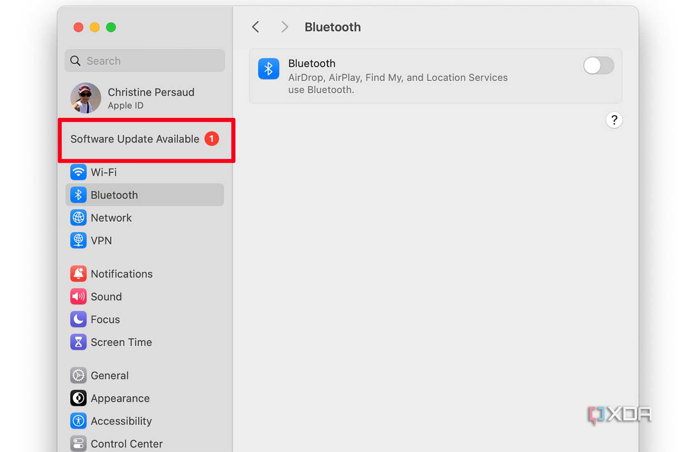This screenshot has height=452, width=678.
Task: Open Screen Time settings label
Action: click(121, 342)
